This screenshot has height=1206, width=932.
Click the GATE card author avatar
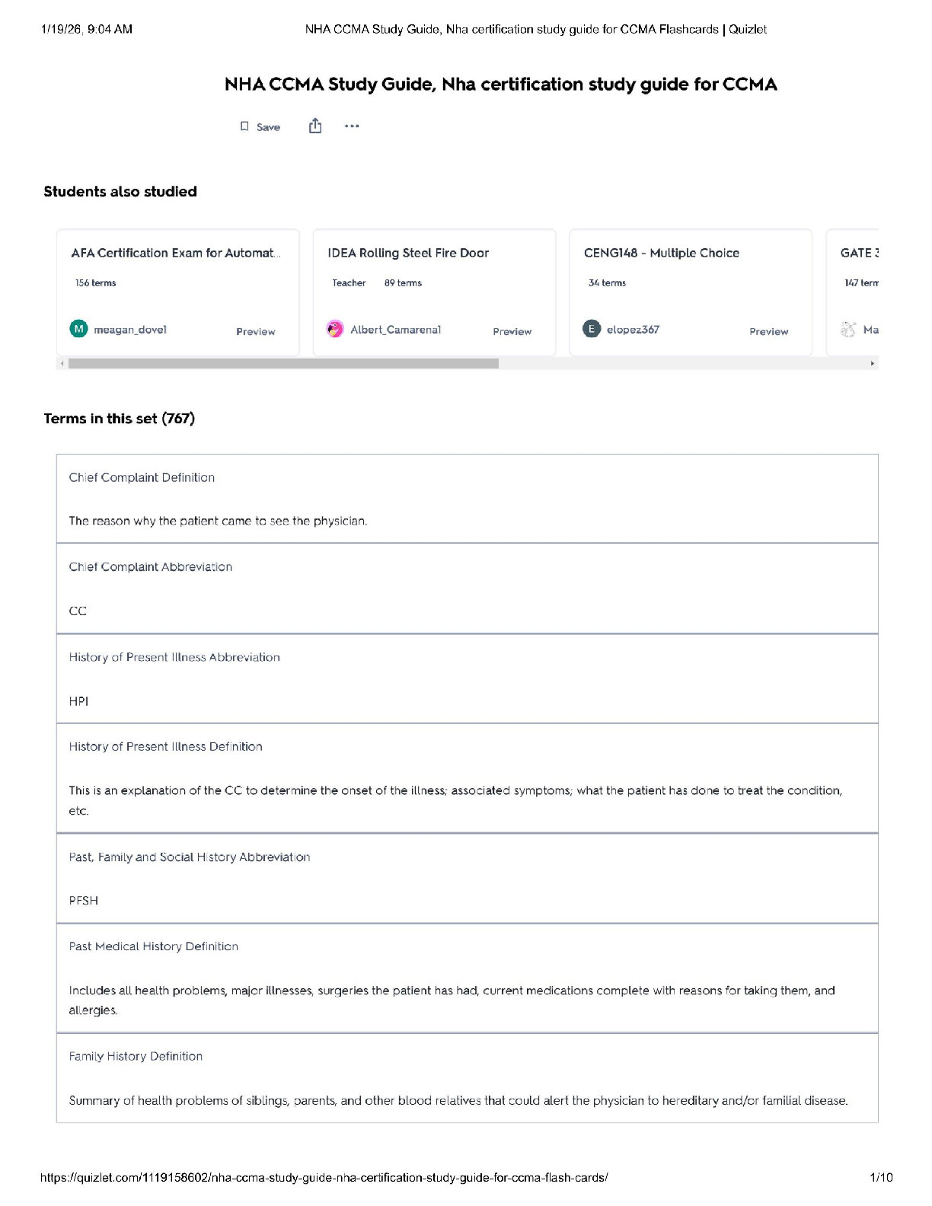click(x=848, y=329)
